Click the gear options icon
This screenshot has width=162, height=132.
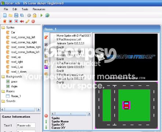point(29,15)
